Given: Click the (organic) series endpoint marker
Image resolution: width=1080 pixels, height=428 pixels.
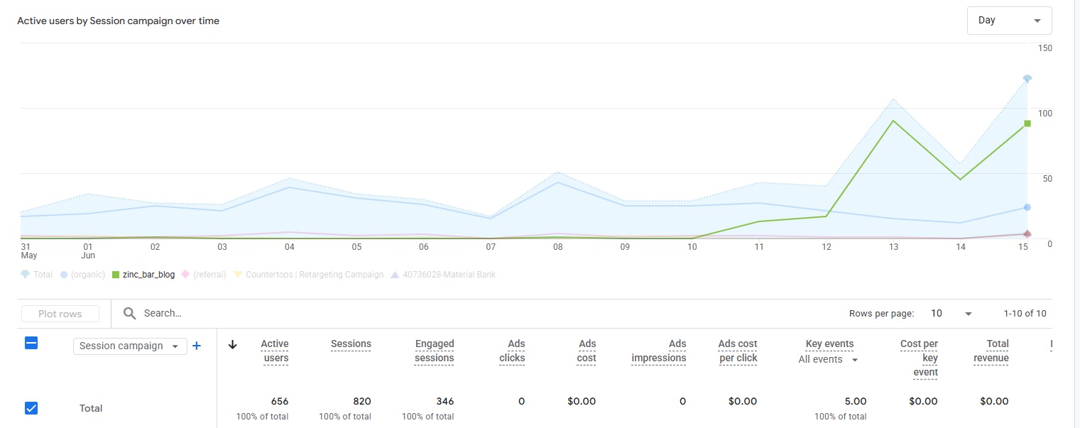Looking at the screenshot, I should [1027, 207].
